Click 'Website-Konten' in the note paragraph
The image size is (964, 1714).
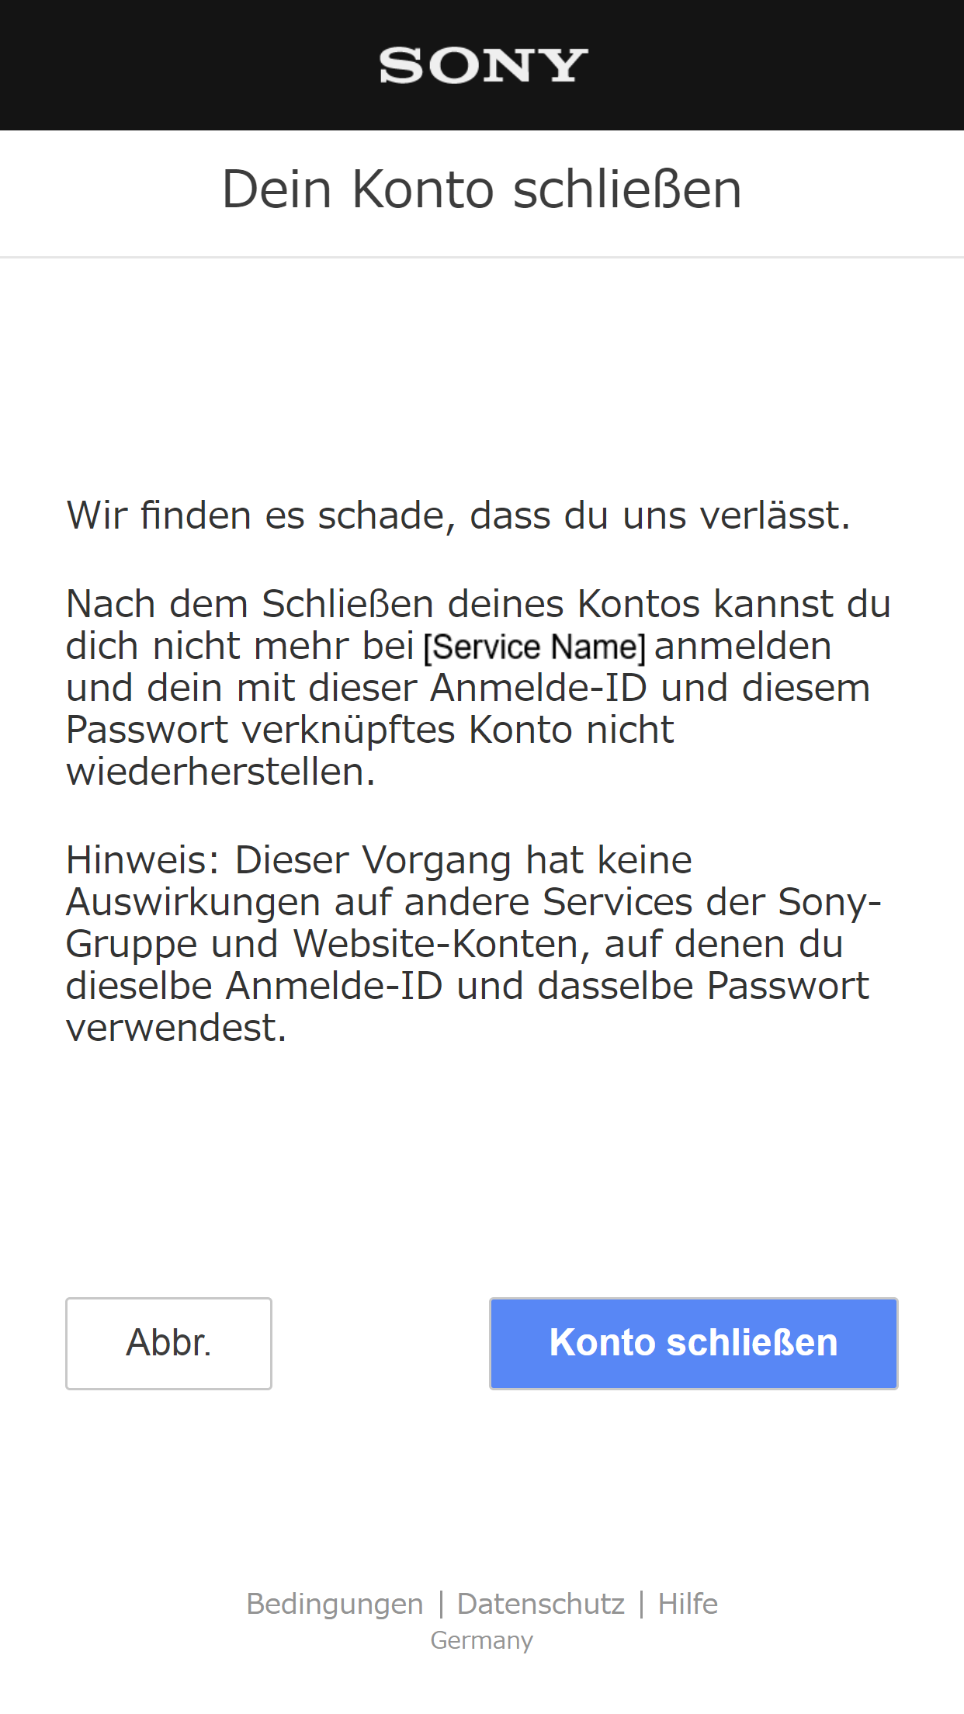[x=435, y=944]
